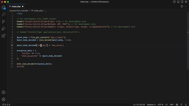
Task: Click line number 13 in gutter
Action: pyautogui.click(x=12, y=45)
